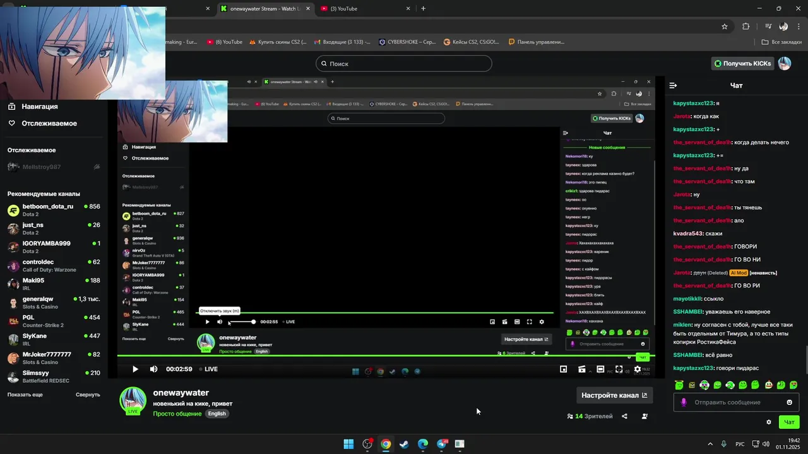Open Отслеживаемое in sidebar menu

point(49,123)
